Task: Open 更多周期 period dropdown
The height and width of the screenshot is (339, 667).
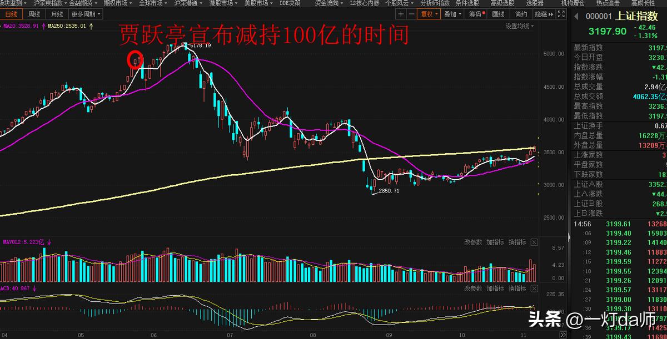Action: [85, 14]
